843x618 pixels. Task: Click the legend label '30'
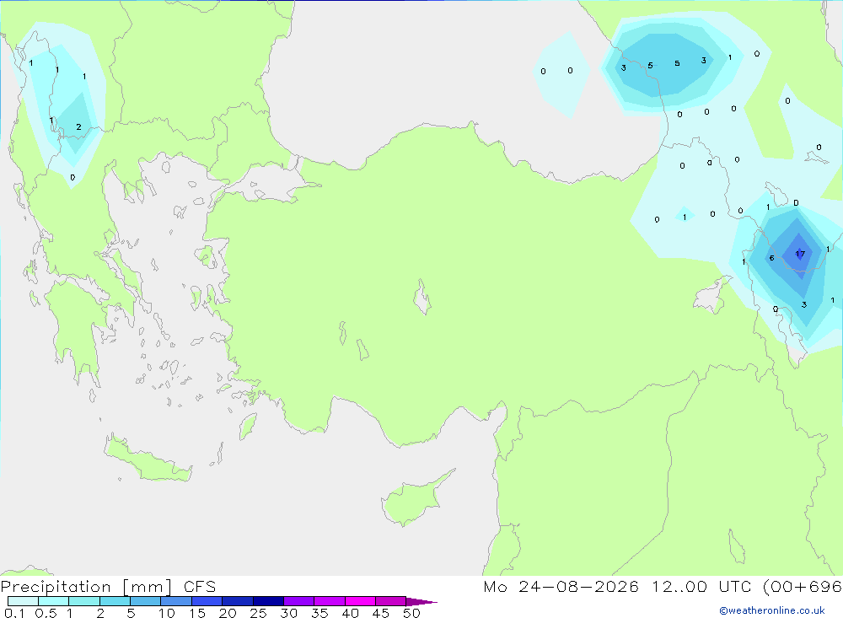pos(288,613)
